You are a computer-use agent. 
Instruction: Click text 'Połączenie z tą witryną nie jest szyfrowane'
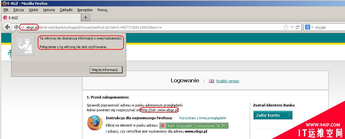(x=73, y=47)
